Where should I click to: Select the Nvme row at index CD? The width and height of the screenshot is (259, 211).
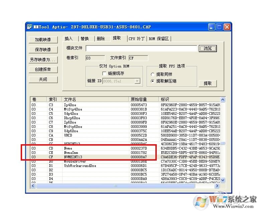tap(125, 148)
